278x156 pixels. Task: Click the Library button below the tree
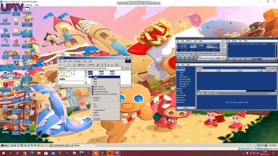(x=185, y=108)
